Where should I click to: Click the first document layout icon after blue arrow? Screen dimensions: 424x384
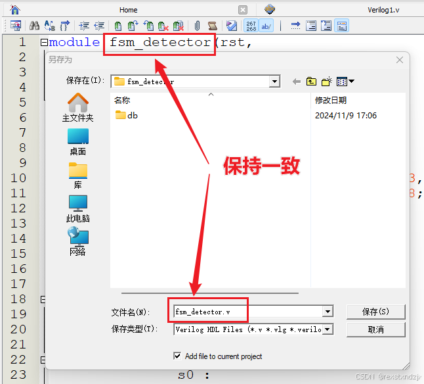tap(311, 26)
